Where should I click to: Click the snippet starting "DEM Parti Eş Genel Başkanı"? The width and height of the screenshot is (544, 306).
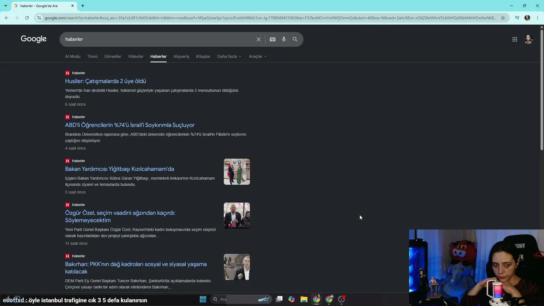[x=138, y=284]
